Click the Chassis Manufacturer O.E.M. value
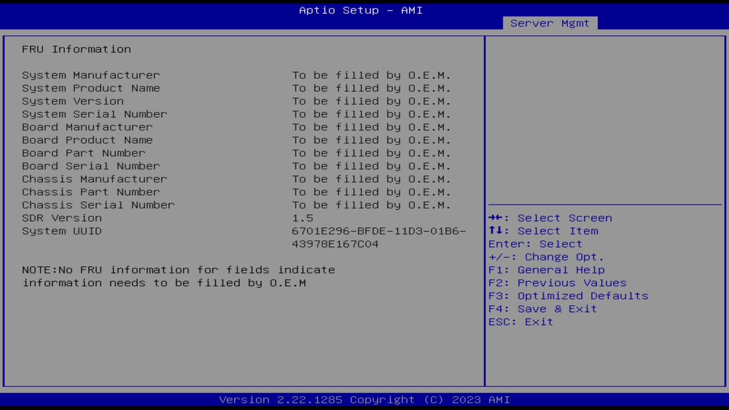This screenshot has width=729, height=410. pyautogui.click(x=372, y=179)
